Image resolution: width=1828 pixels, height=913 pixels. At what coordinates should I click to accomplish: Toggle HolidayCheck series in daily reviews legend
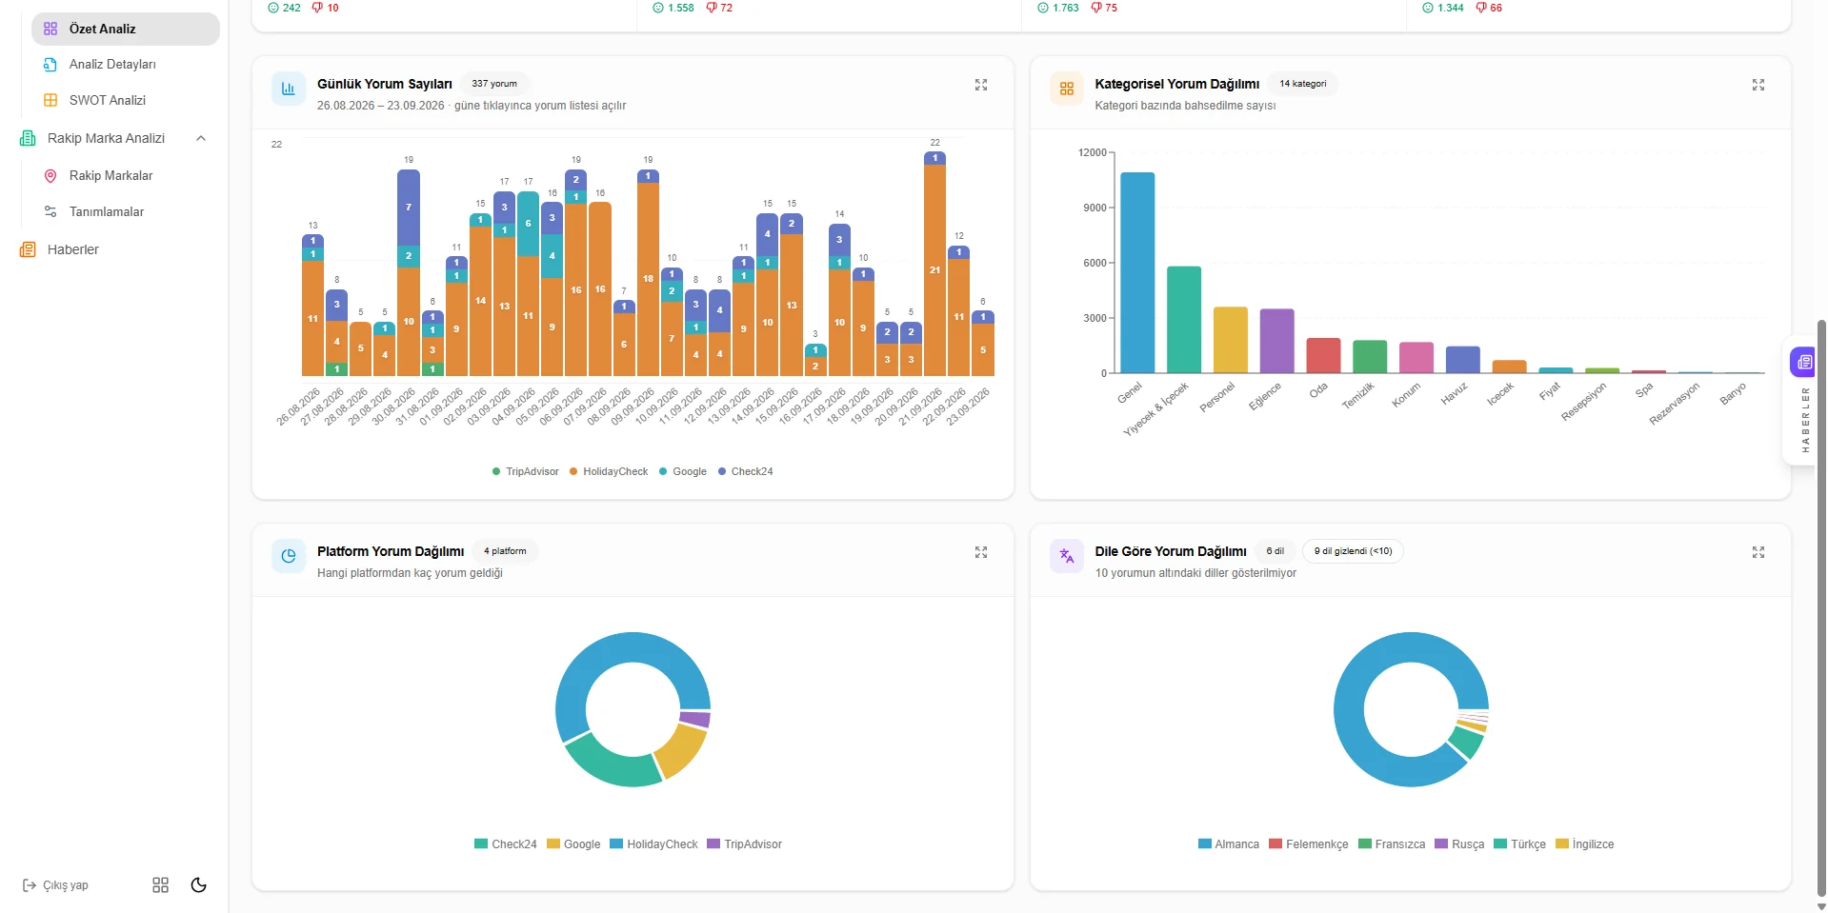tap(609, 471)
